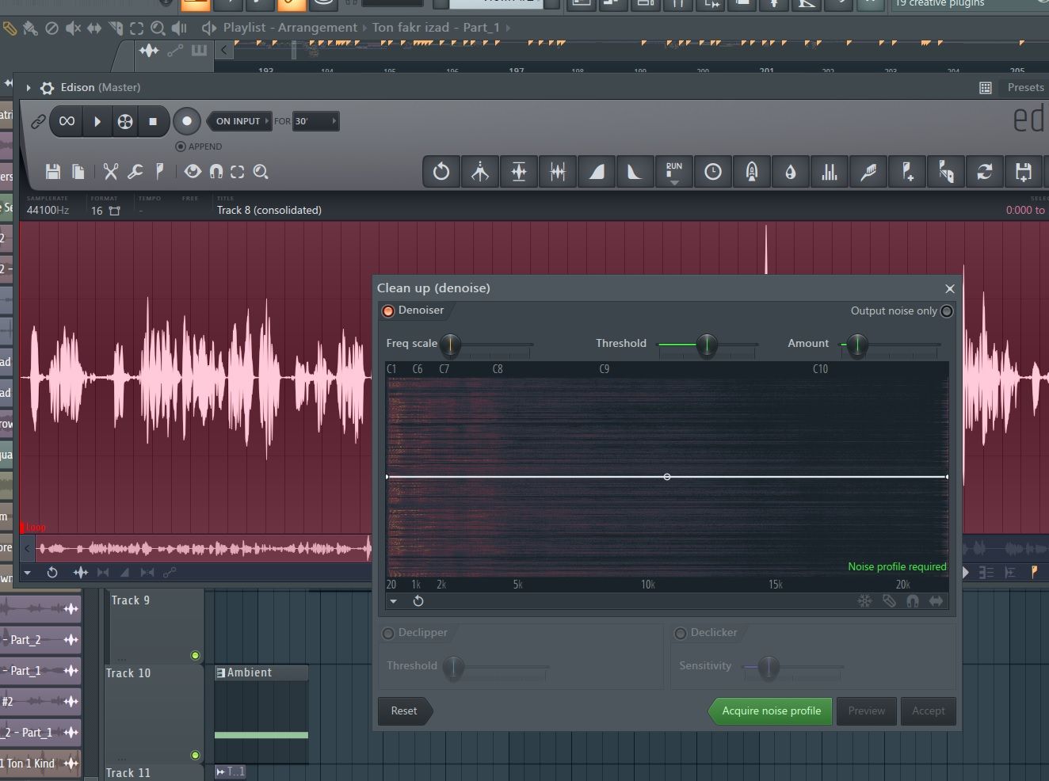Open Edison edit (copy pages) menu
Viewport: 1049px width, 781px height.
[78, 171]
